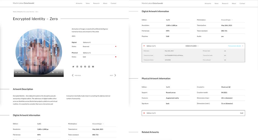Open News menu in right page header
The image size is (258, 140).
pos(216,3)
